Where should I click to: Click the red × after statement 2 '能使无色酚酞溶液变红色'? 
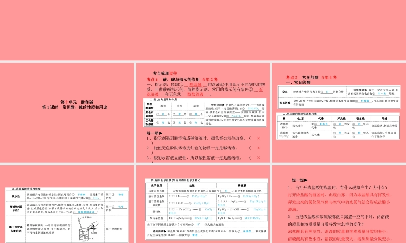pos(258,148)
